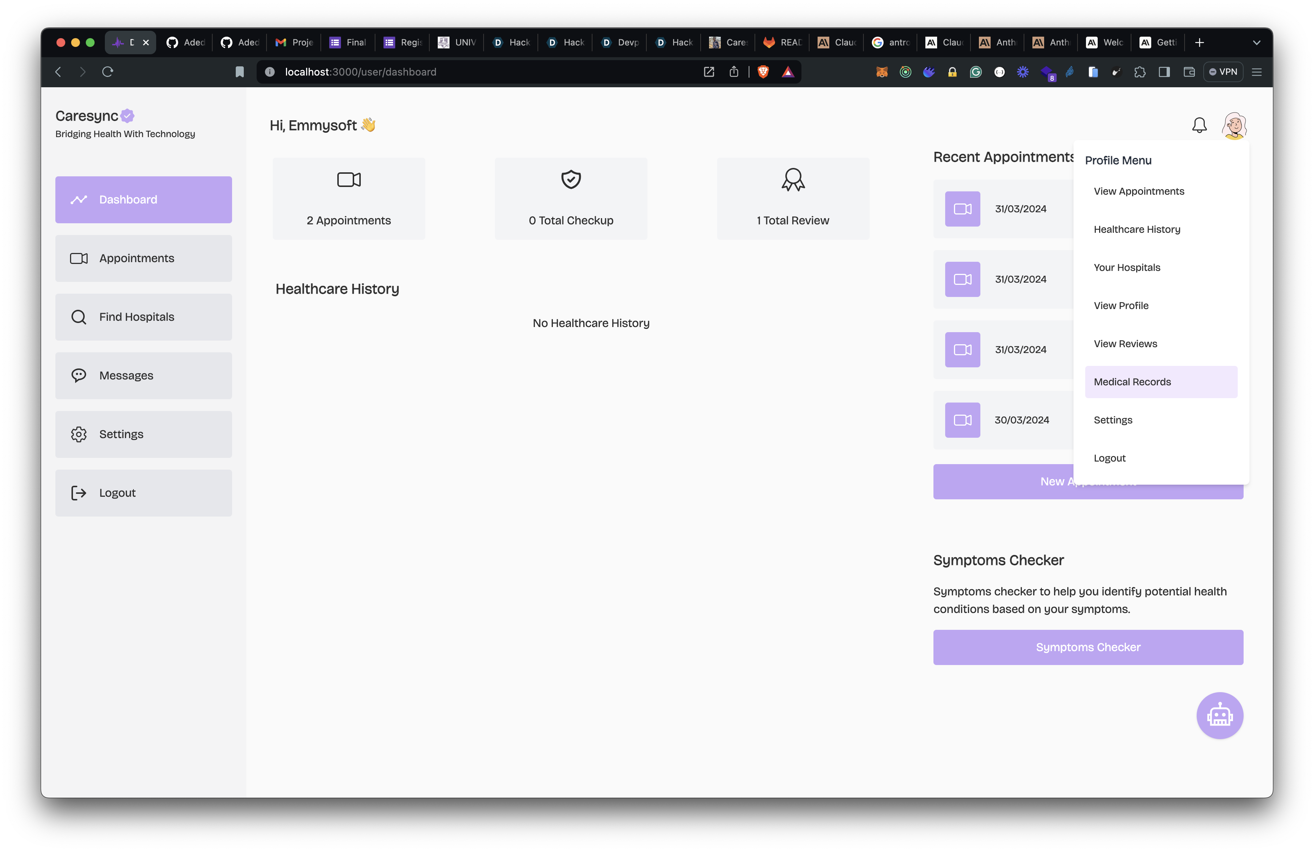Screen dimensions: 1314x852
Task: Open the notification bell
Action: click(x=1200, y=125)
